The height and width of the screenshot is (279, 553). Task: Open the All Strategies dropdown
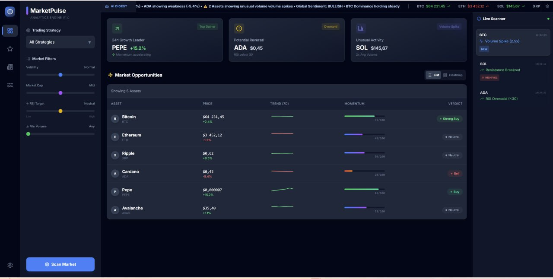click(x=60, y=42)
